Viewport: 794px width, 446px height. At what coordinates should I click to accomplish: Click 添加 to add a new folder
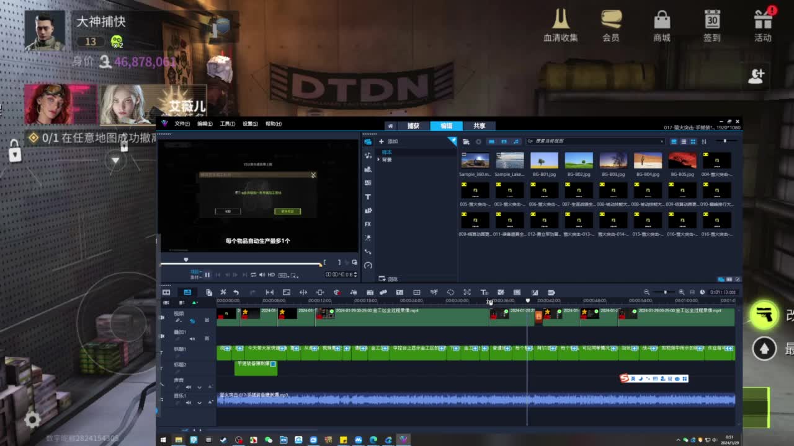388,142
